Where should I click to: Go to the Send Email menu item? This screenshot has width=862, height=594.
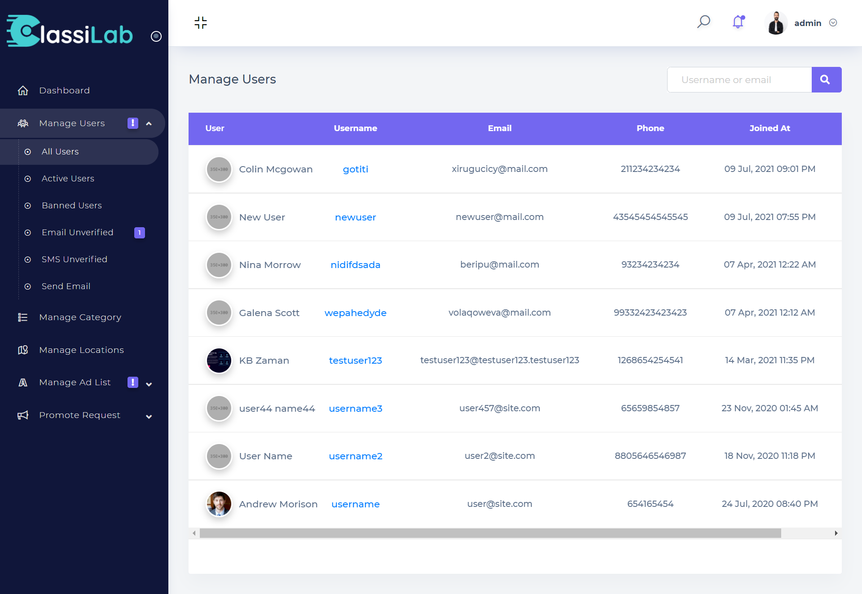[66, 286]
